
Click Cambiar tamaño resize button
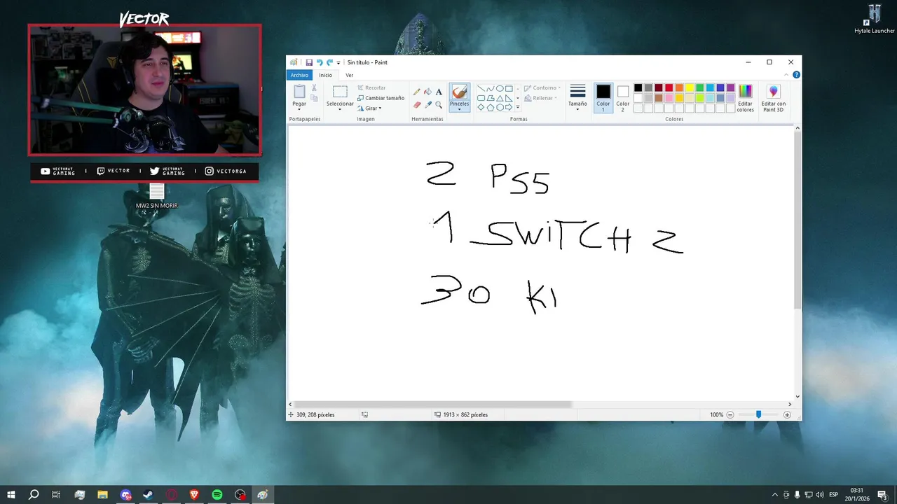pos(381,98)
